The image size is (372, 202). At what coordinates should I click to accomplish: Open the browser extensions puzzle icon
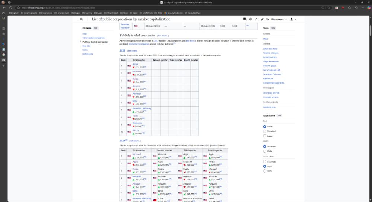pos(349,7)
